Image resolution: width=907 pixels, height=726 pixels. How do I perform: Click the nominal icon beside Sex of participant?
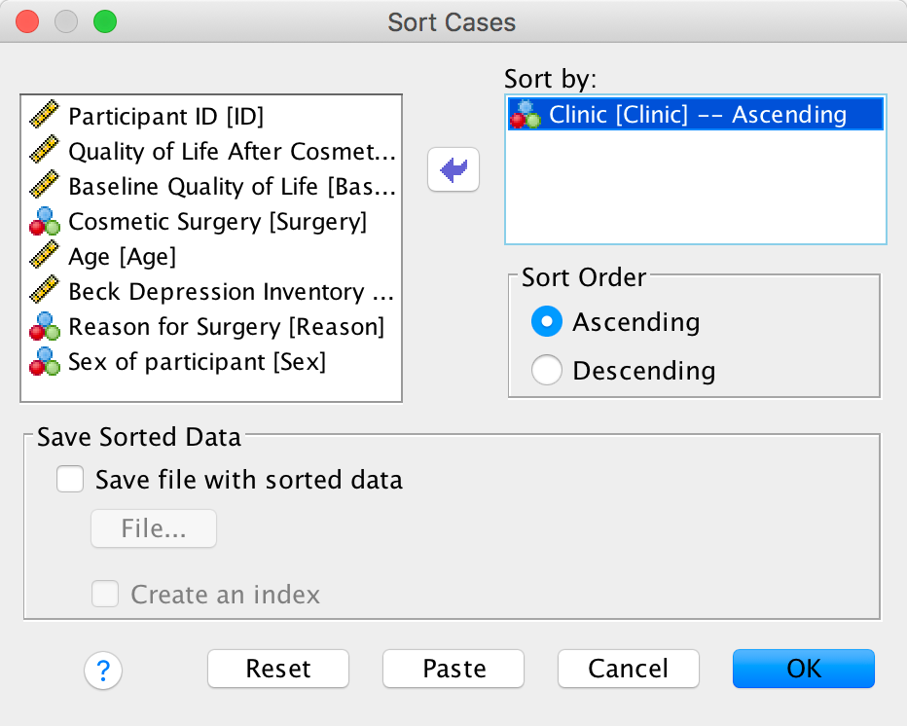(44, 362)
